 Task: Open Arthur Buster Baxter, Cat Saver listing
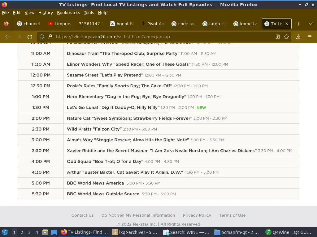[125, 172]
